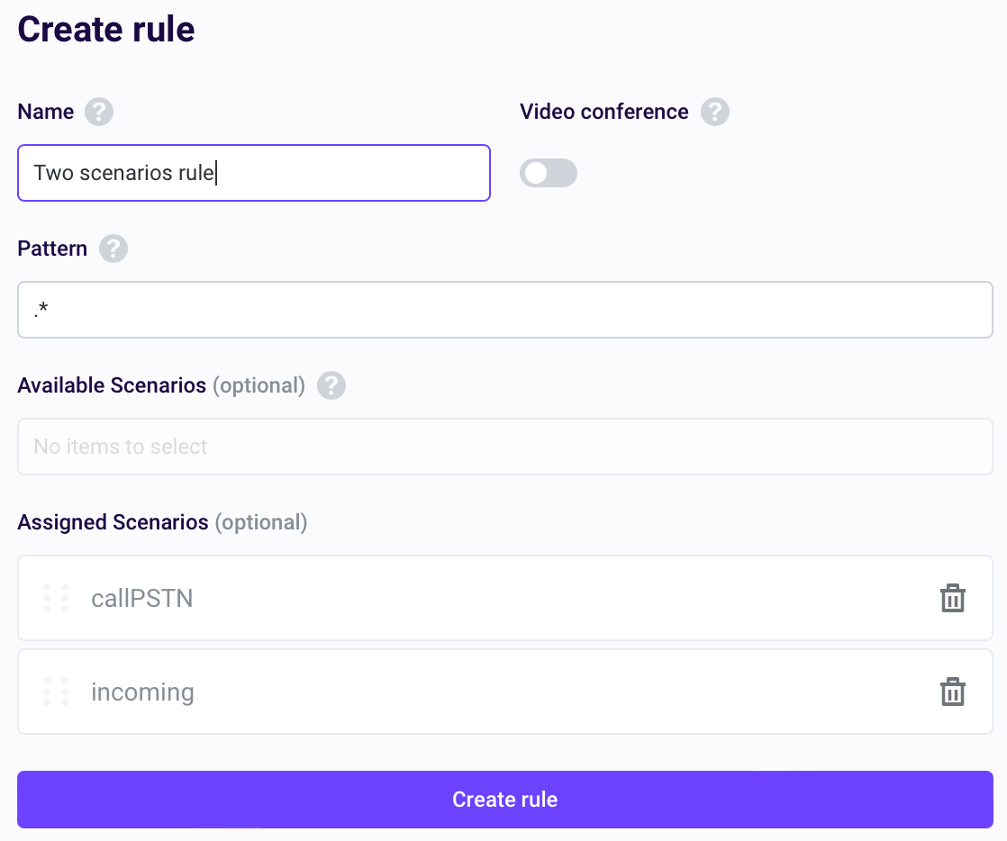Click inside the Pattern input field
The image size is (1007, 841).
pos(504,309)
